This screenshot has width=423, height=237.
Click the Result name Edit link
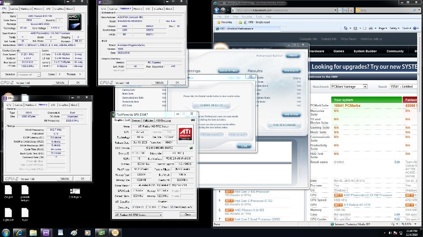tap(397, 162)
